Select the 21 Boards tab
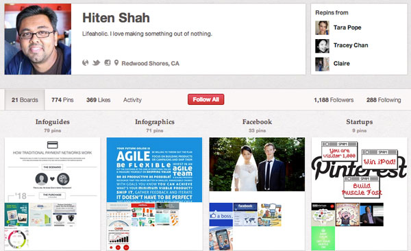 pyautogui.click(x=25, y=99)
